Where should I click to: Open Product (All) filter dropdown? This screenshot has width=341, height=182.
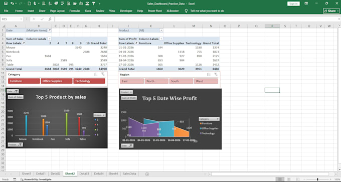[x=161, y=31]
